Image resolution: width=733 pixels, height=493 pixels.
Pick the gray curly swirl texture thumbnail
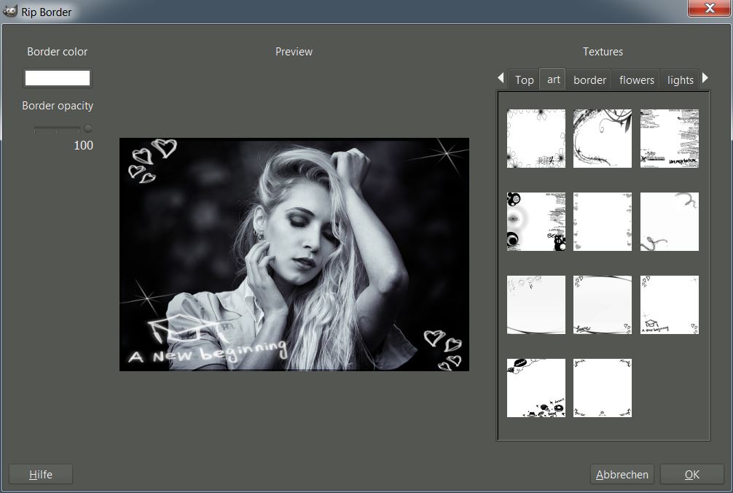click(669, 222)
